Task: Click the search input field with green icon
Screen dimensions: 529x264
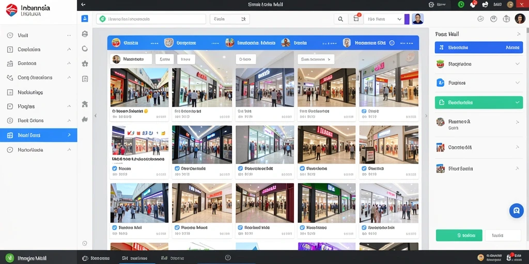Action: coord(151,19)
